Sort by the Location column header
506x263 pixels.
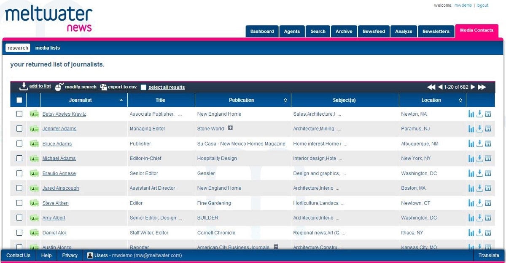pyautogui.click(x=433, y=100)
